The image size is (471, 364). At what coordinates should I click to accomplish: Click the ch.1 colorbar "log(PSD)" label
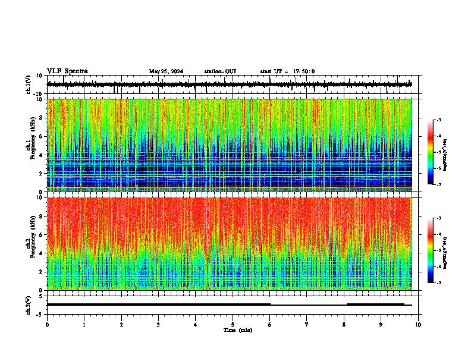[445, 155]
